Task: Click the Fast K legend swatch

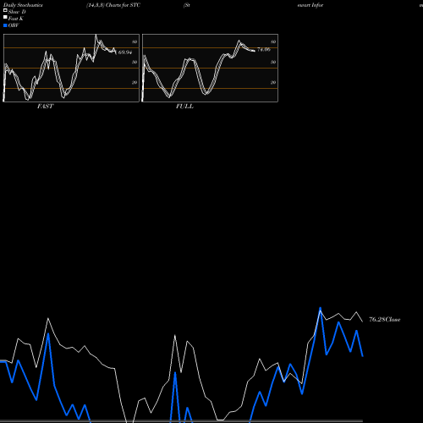Action: pos(5,17)
